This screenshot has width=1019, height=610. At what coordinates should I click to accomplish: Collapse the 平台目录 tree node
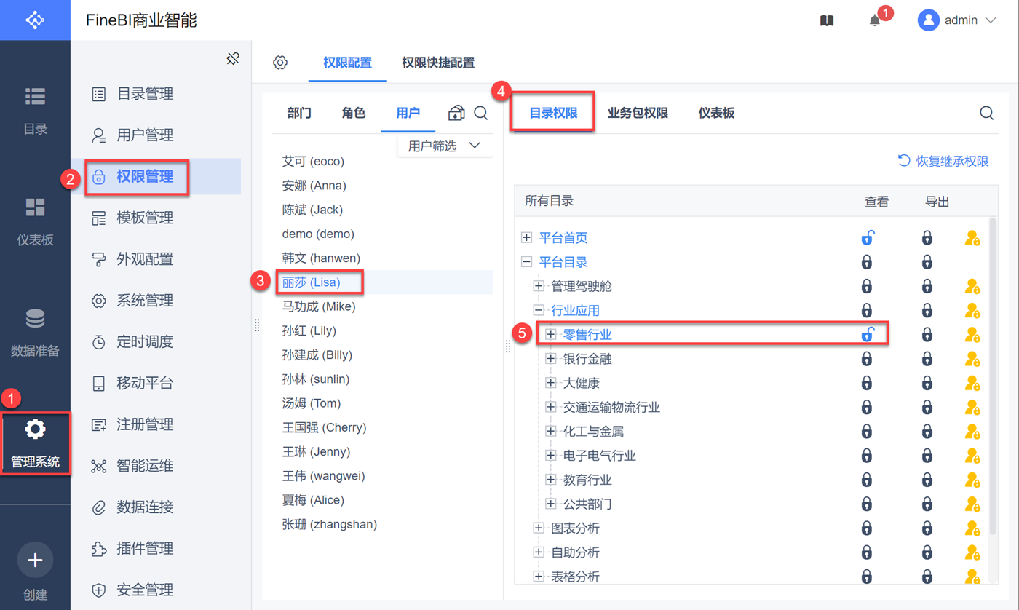527,262
